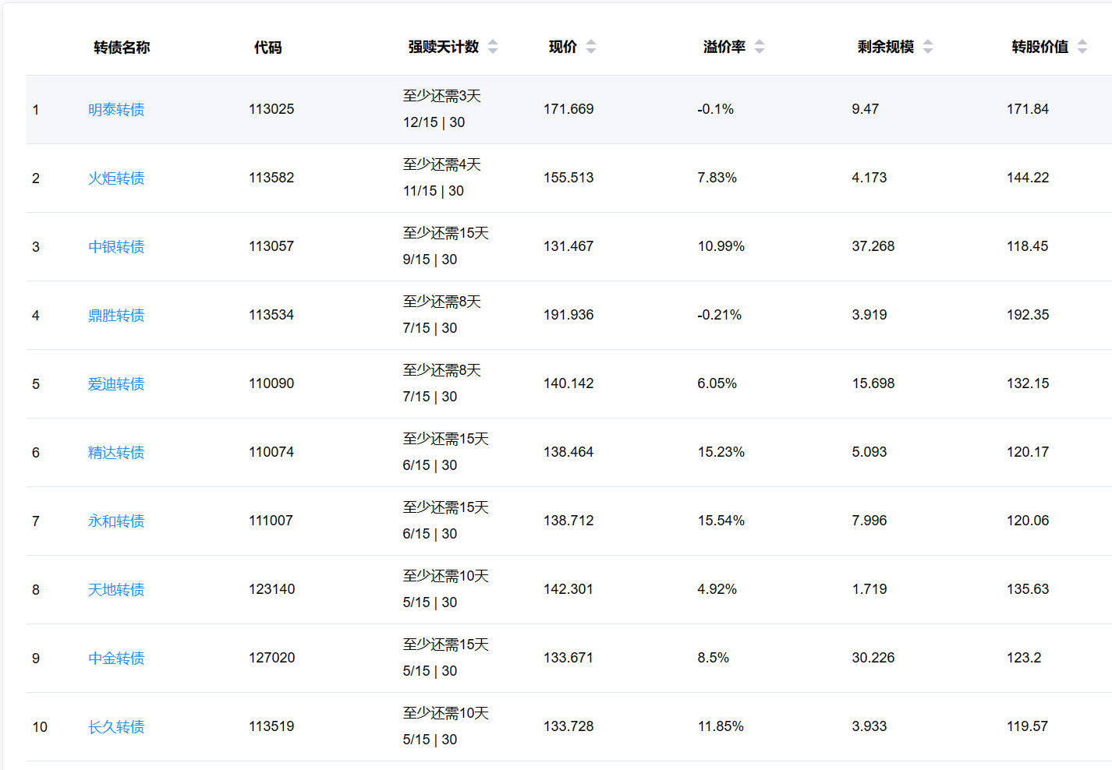Viewport: 1112px width, 770px height.
Task: Open 鼎胜转债 details link
Action: (x=116, y=316)
